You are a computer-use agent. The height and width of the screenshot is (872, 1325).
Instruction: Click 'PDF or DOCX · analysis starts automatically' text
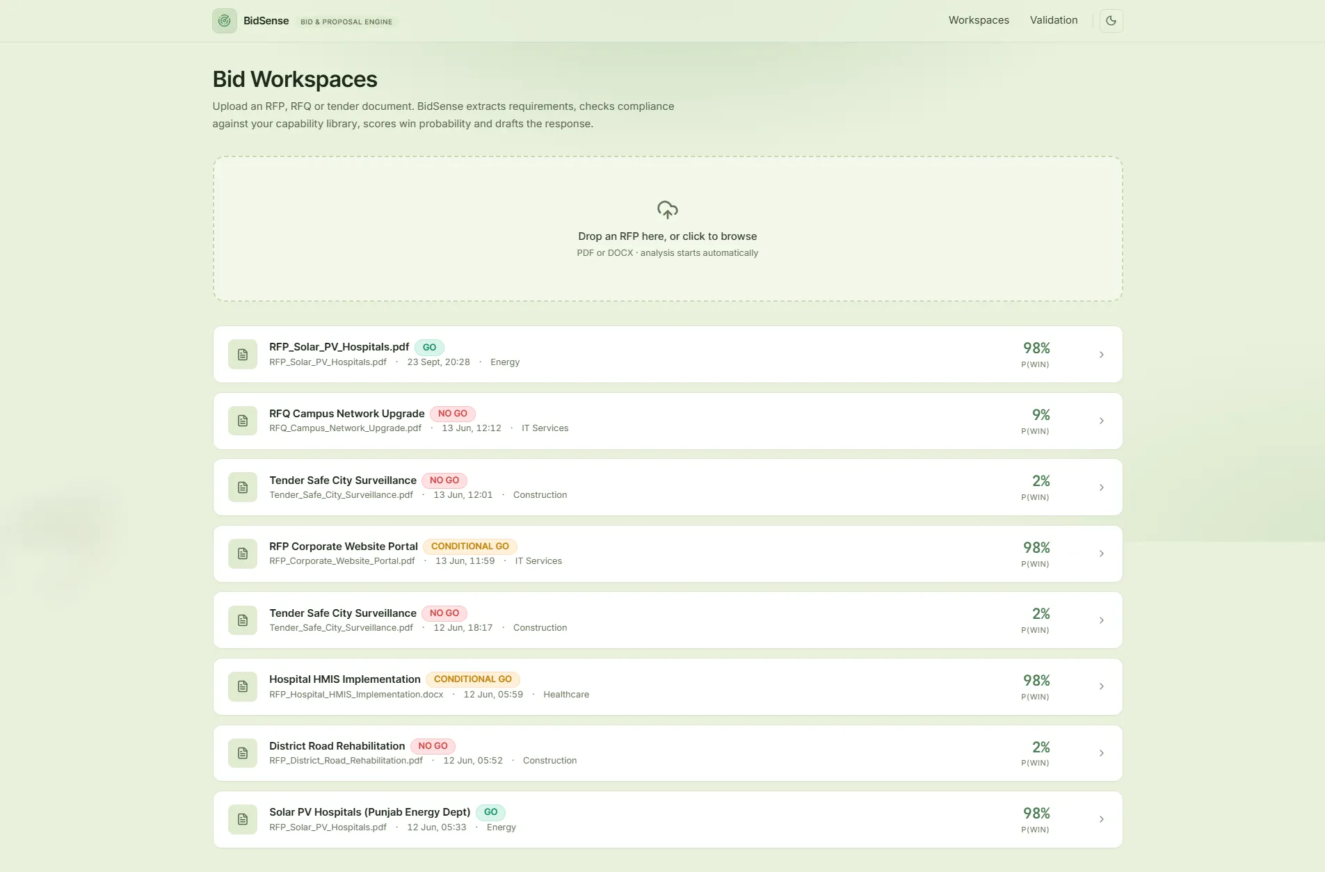coord(667,253)
